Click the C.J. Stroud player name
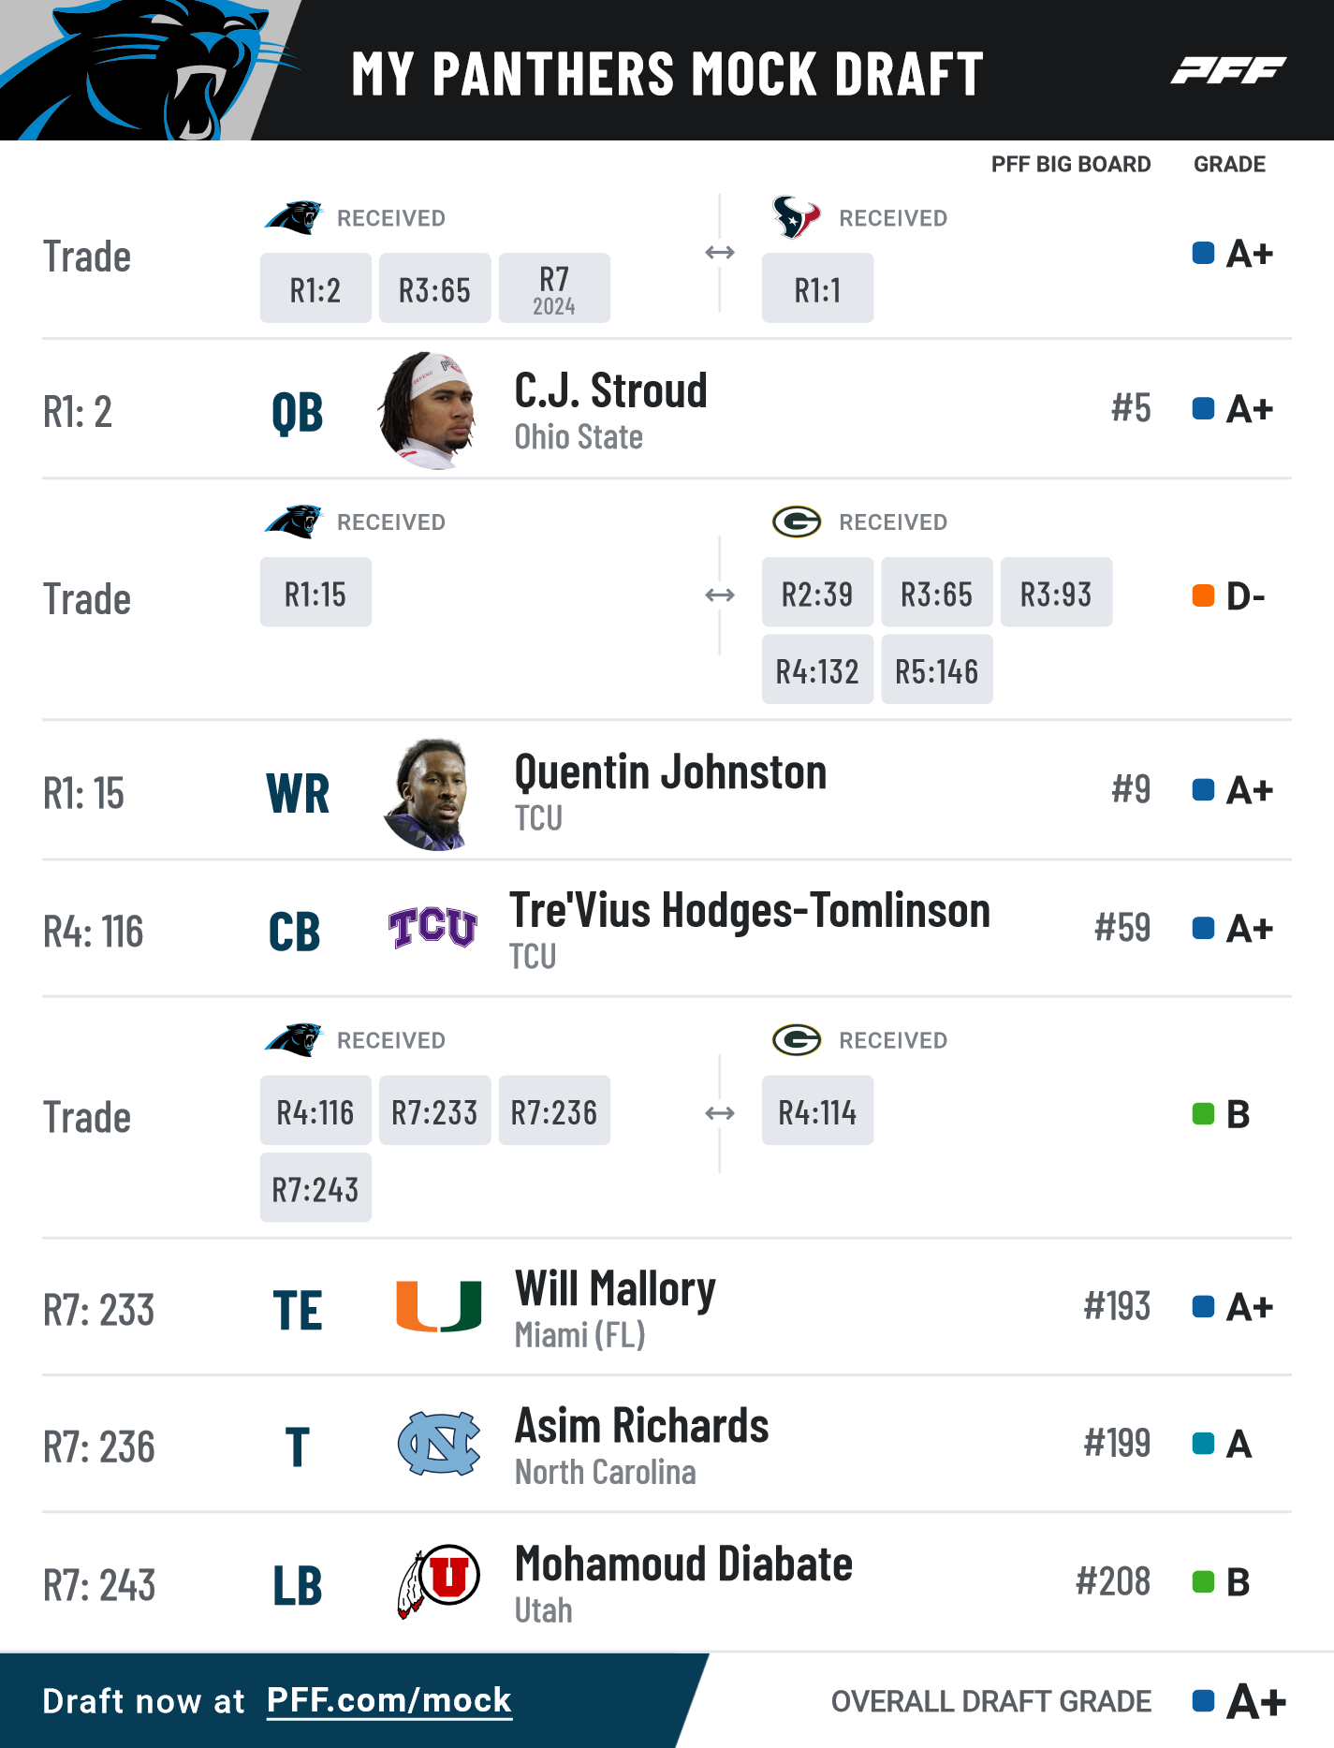Viewport: 1334px width, 1748px height. pyautogui.click(x=610, y=390)
